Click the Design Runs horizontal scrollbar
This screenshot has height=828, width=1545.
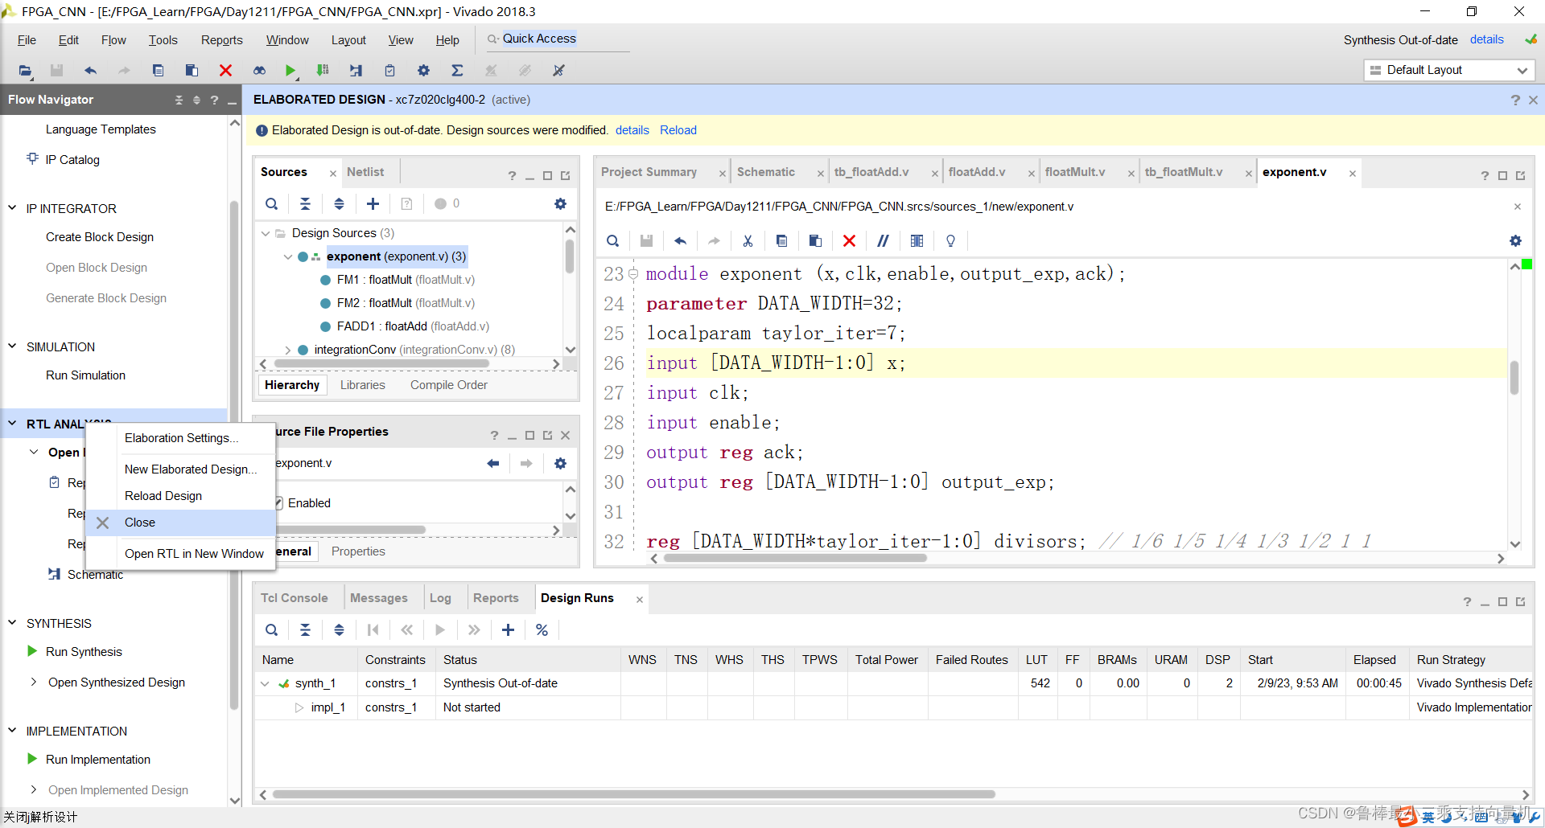pyautogui.click(x=634, y=794)
